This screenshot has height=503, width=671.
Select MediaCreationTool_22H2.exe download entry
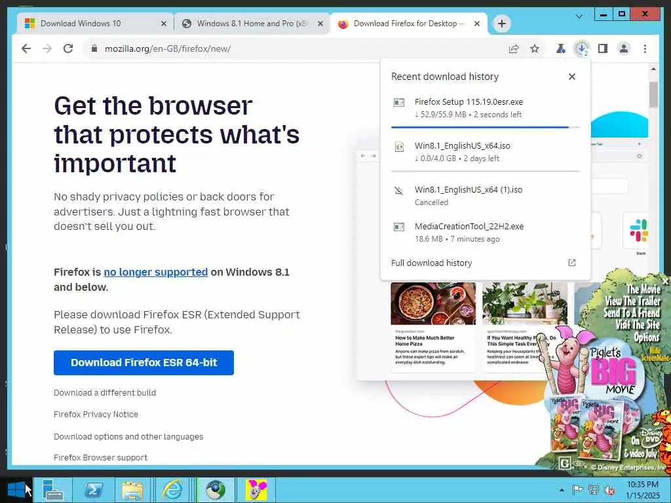coord(486,233)
